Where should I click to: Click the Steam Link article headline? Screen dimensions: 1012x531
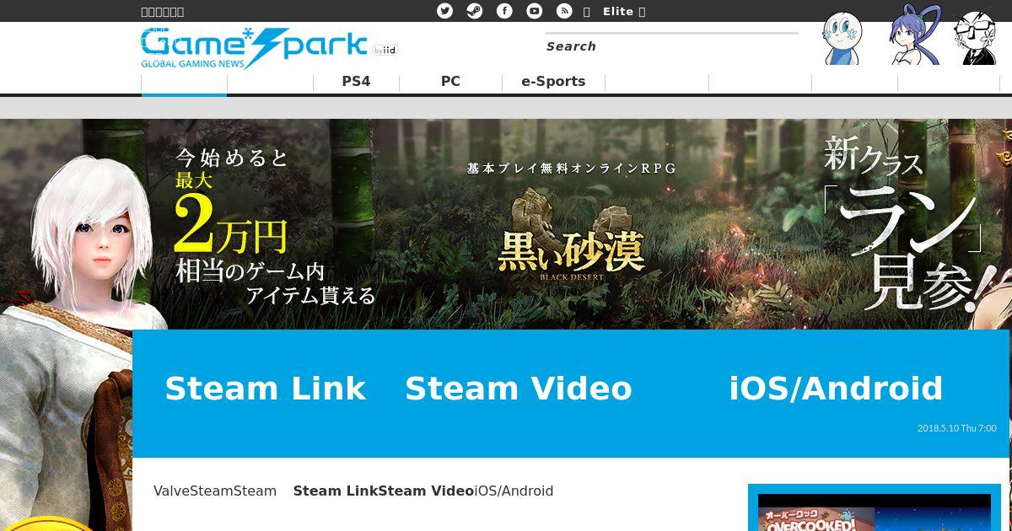[553, 389]
